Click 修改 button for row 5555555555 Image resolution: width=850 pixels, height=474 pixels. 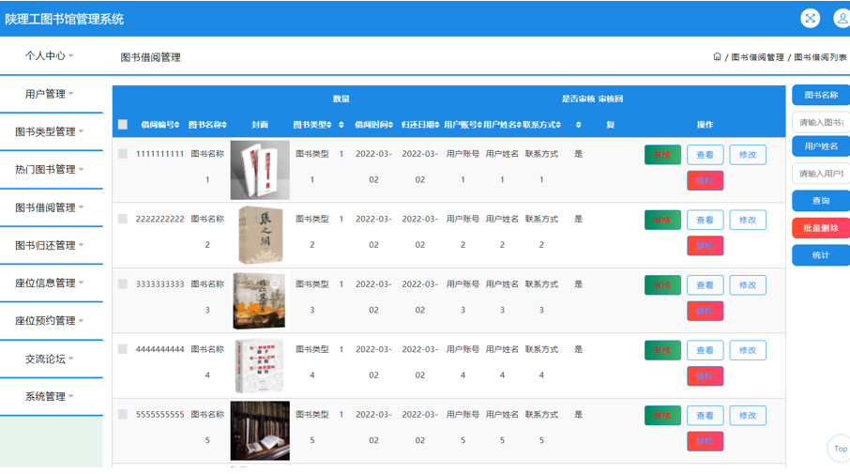click(x=748, y=415)
